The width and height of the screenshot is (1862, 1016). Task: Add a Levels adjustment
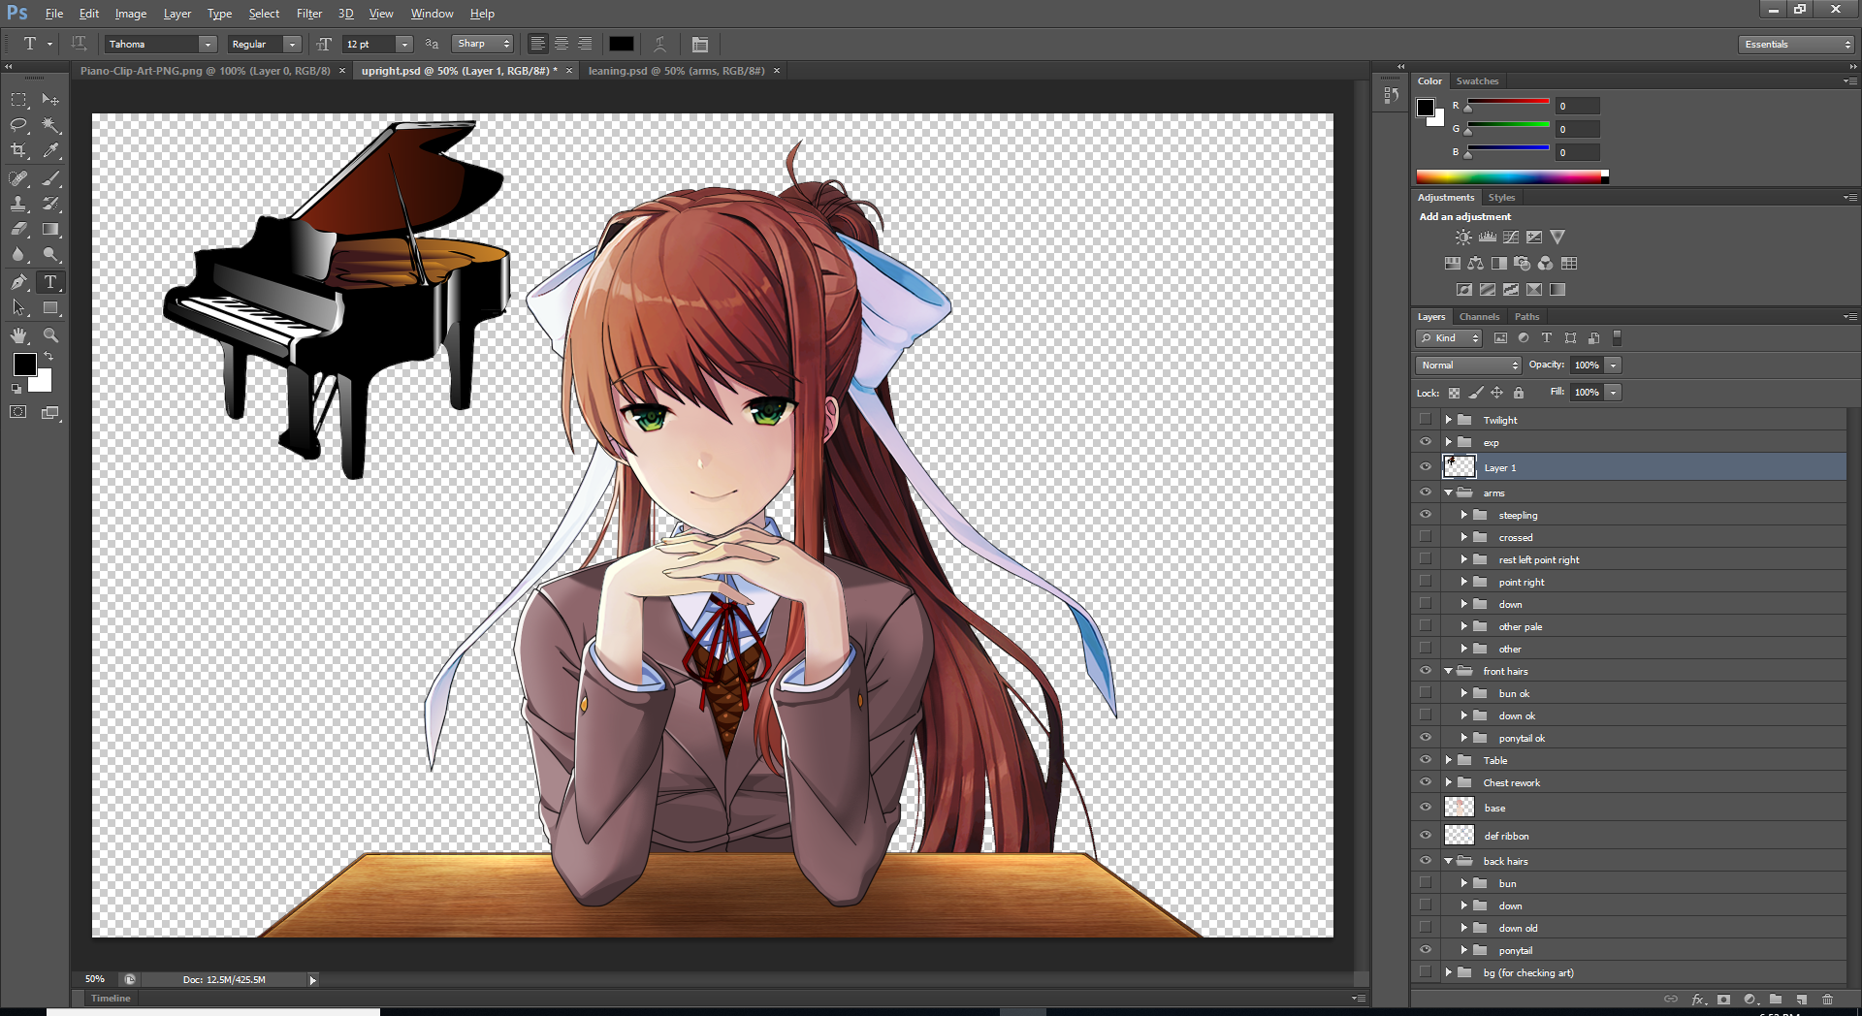(1487, 237)
